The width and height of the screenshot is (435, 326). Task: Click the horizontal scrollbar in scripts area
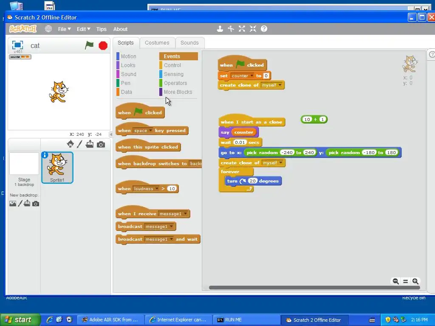click(314, 288)
